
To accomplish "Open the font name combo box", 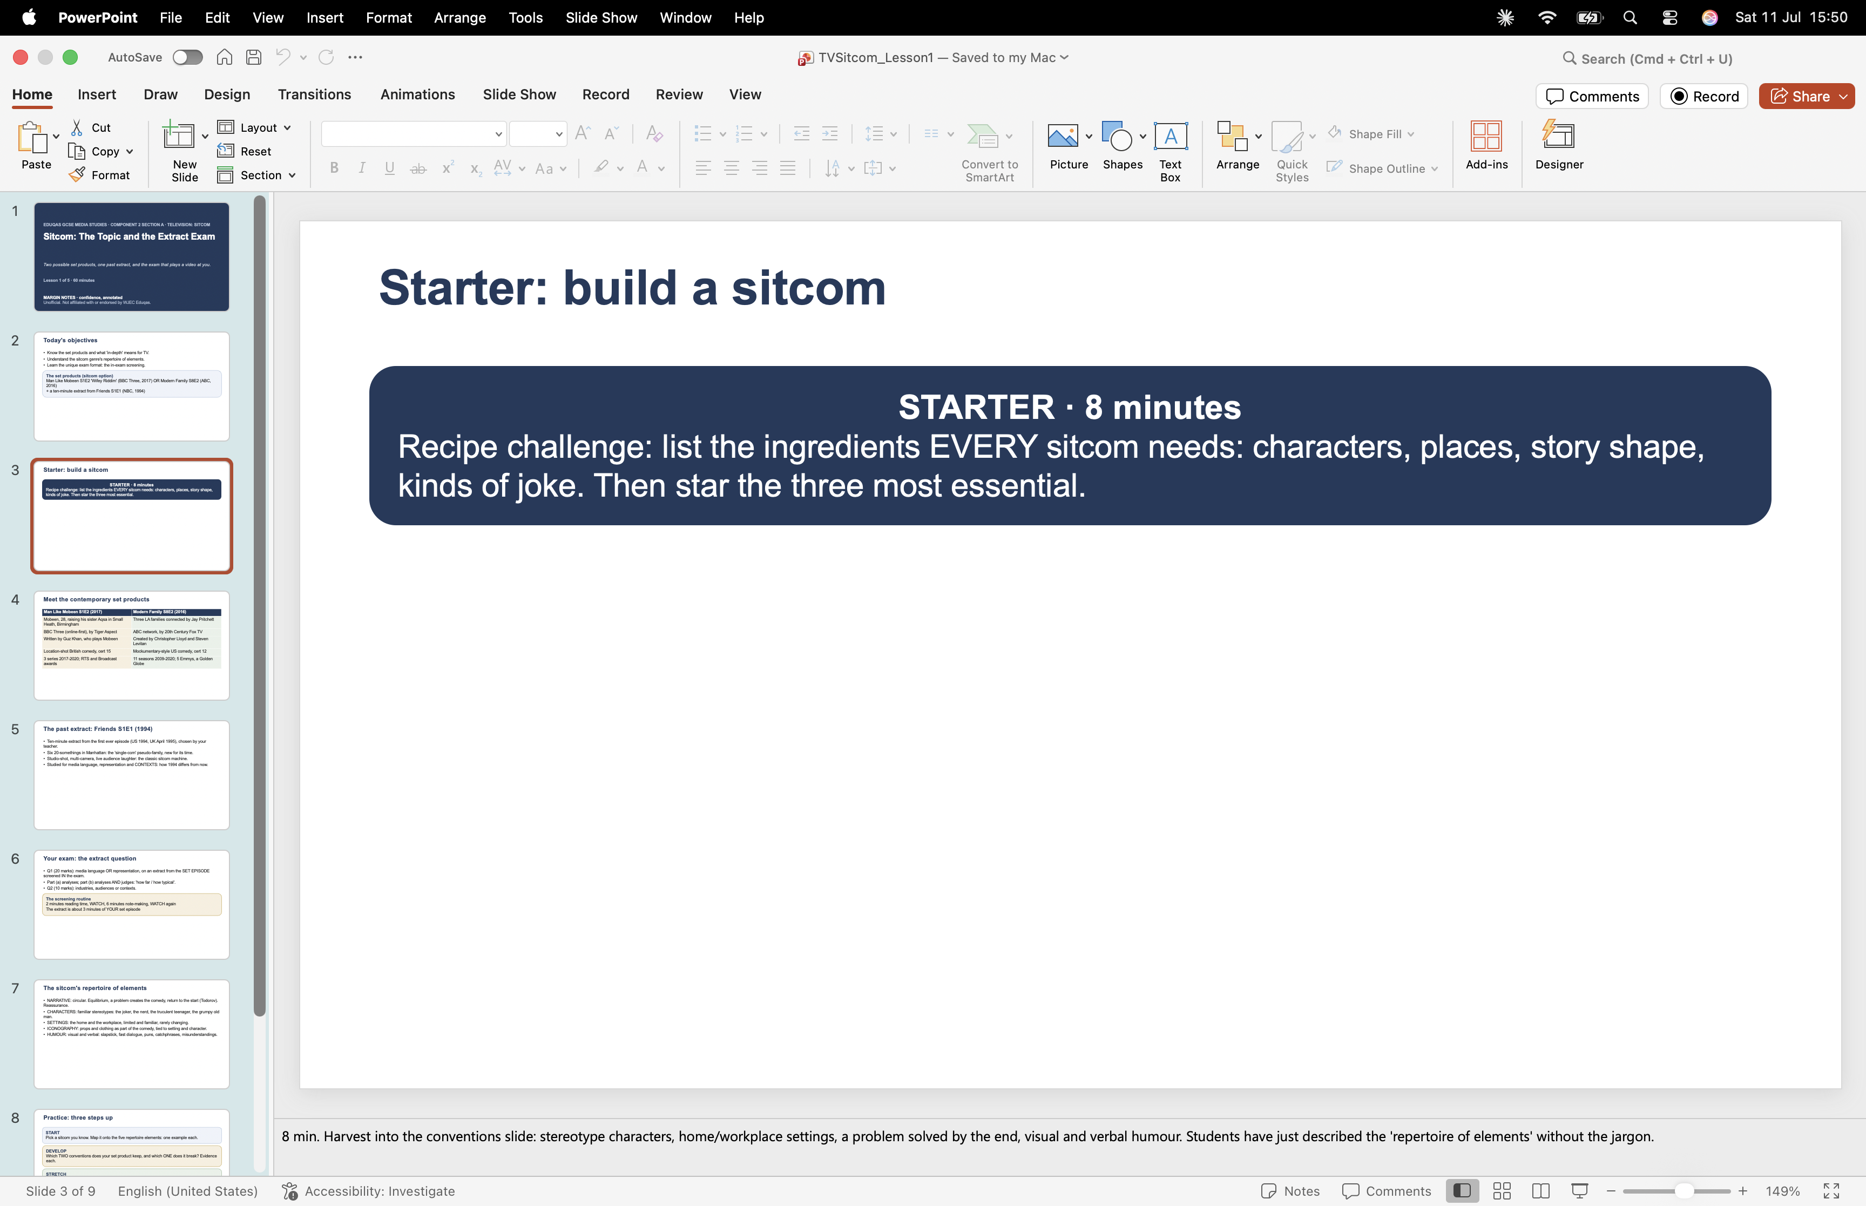I will [414, 134].
